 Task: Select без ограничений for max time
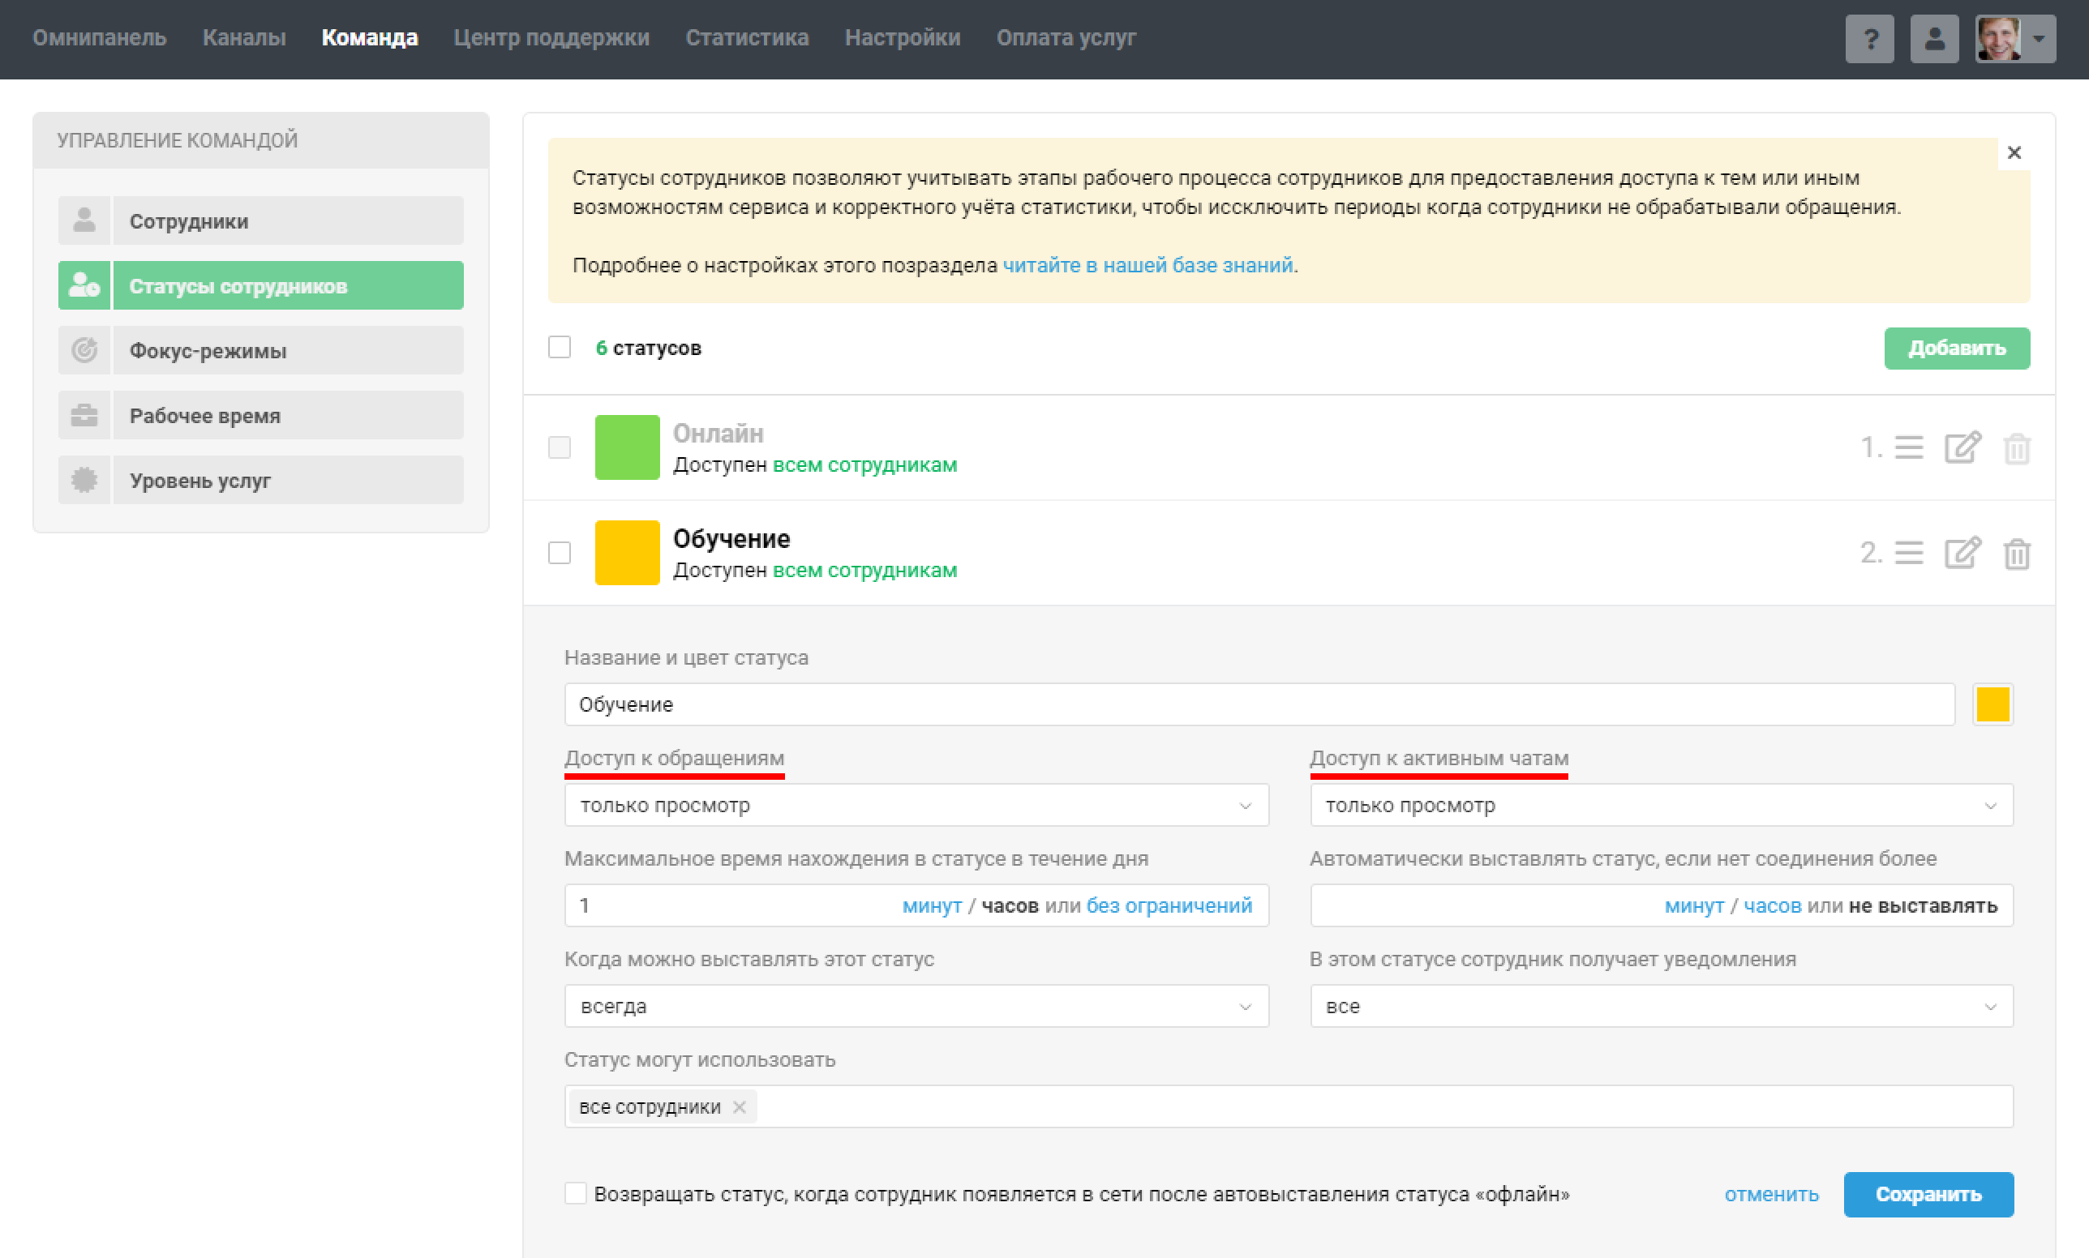pos(1169,905)
